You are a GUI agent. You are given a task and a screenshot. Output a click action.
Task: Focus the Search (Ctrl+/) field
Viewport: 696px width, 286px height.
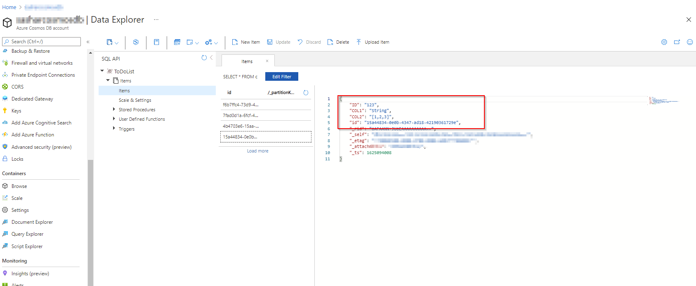[x=41, y=42]
